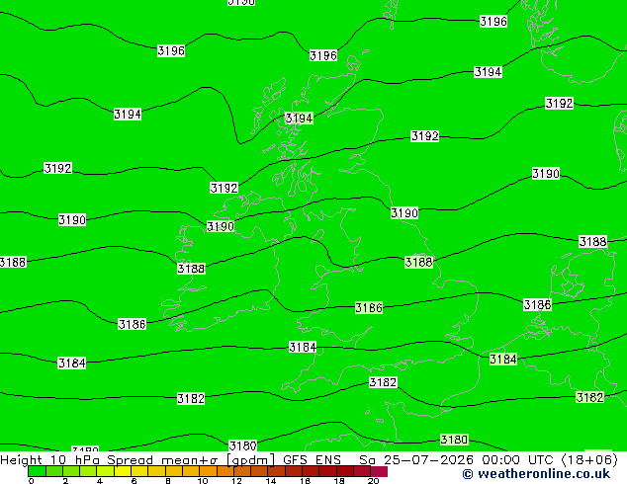Click the 3186 label southwest of Ireland
The image size is (627, 484).
coord(132,324)
